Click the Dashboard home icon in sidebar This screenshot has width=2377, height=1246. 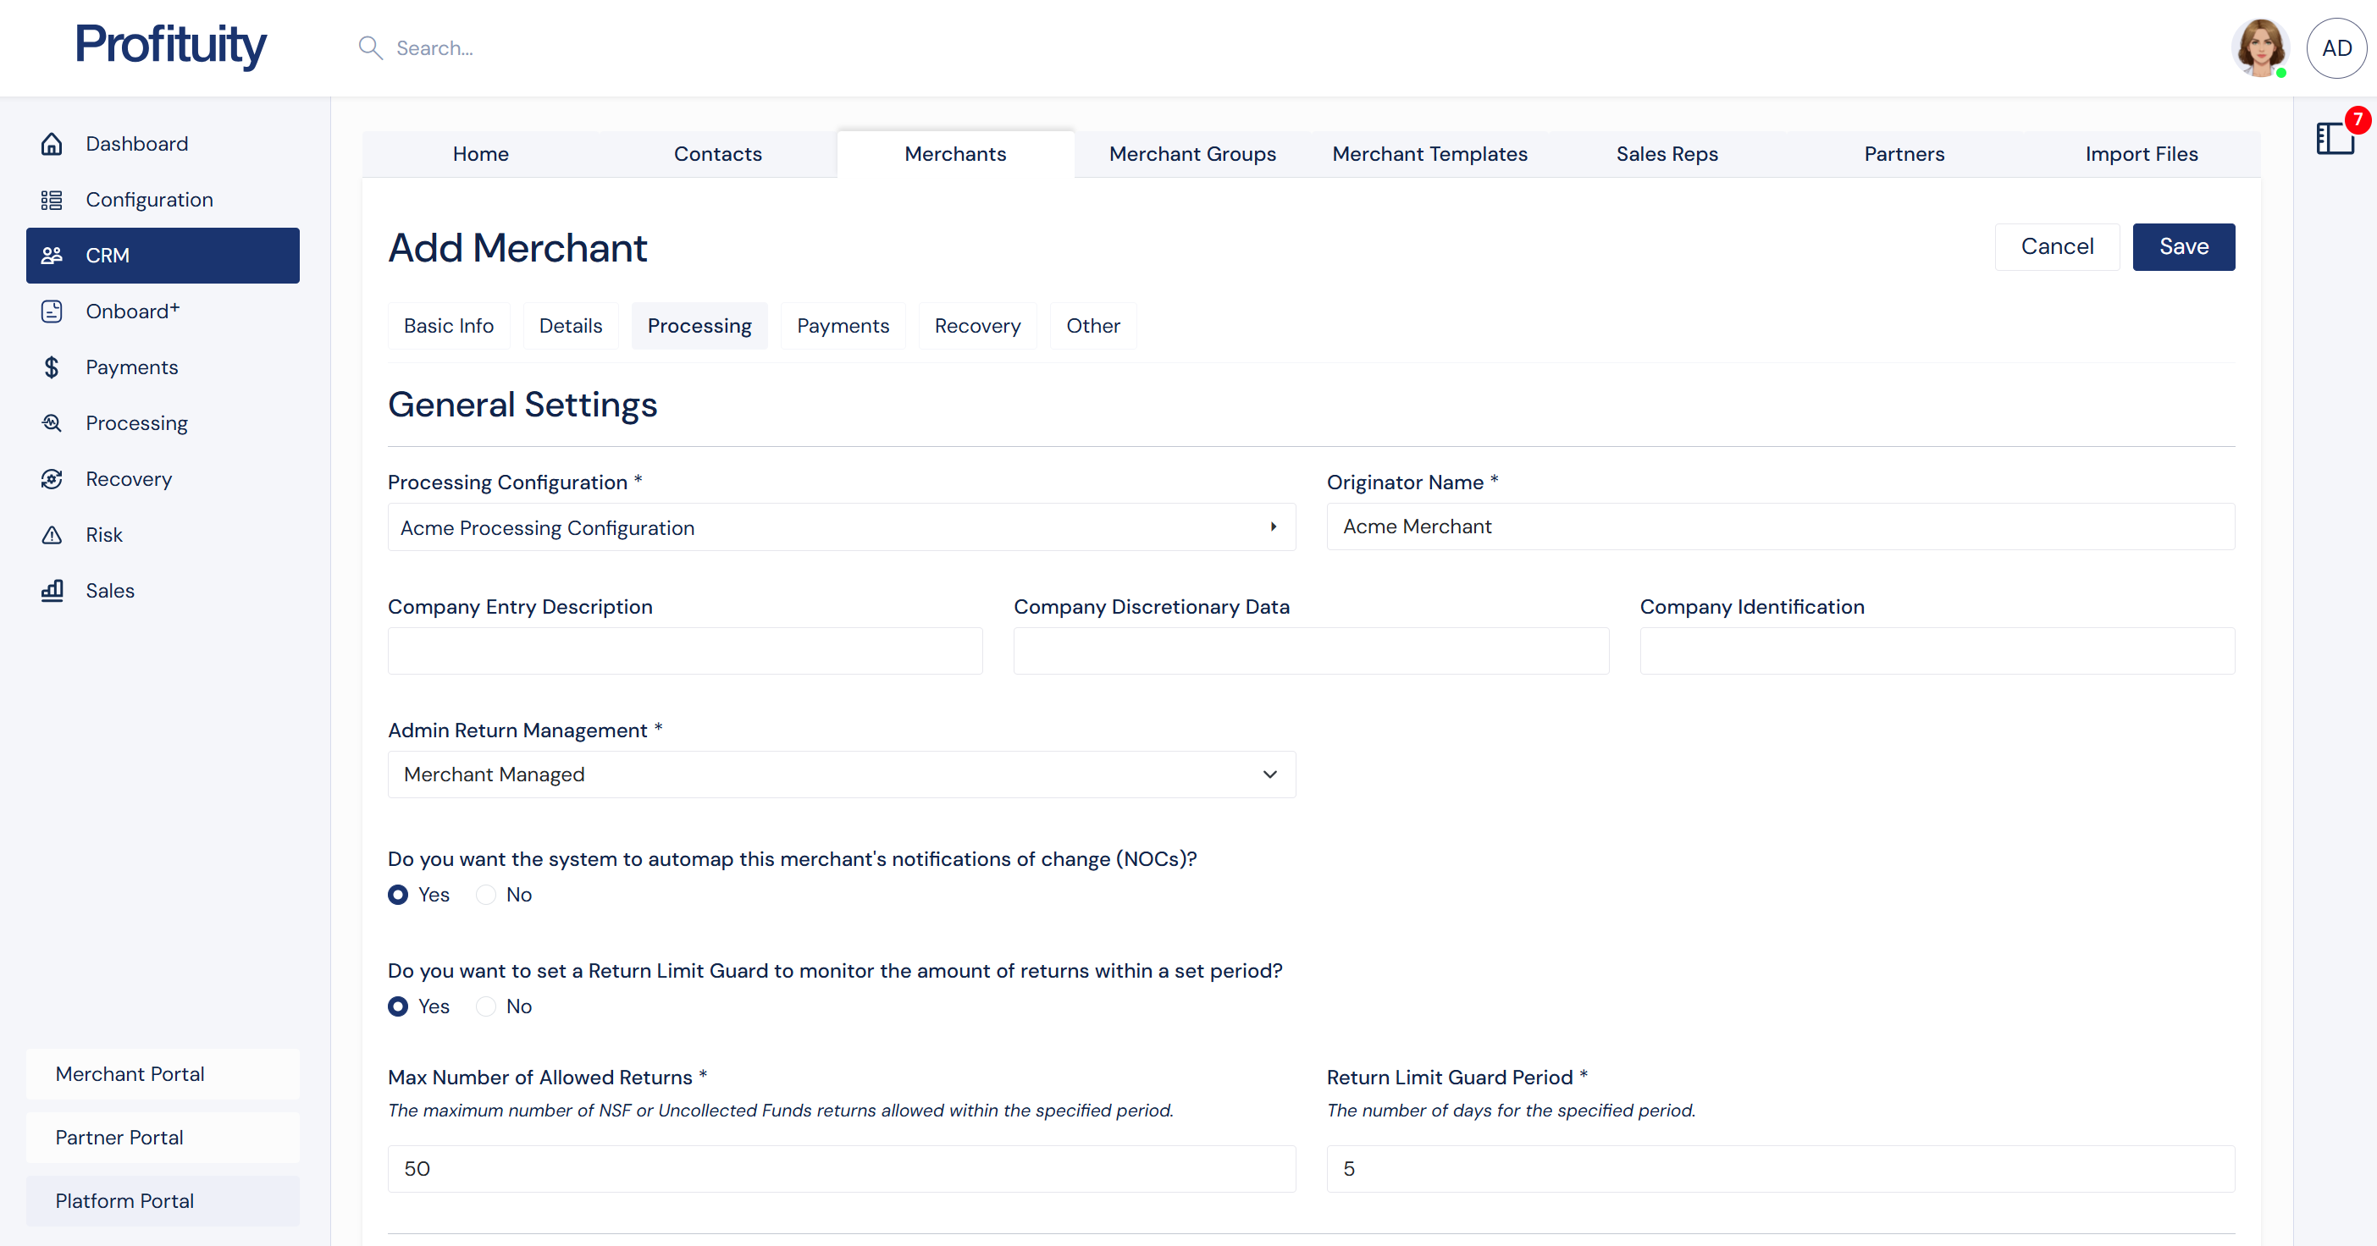[52, 144]
